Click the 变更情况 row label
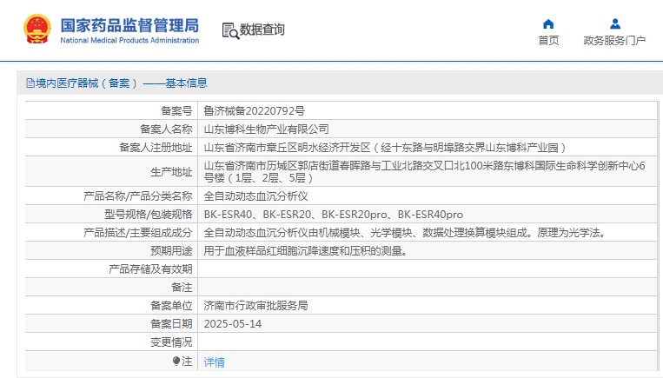Viewport: 663px width, 378px height. tap(171, 342)
